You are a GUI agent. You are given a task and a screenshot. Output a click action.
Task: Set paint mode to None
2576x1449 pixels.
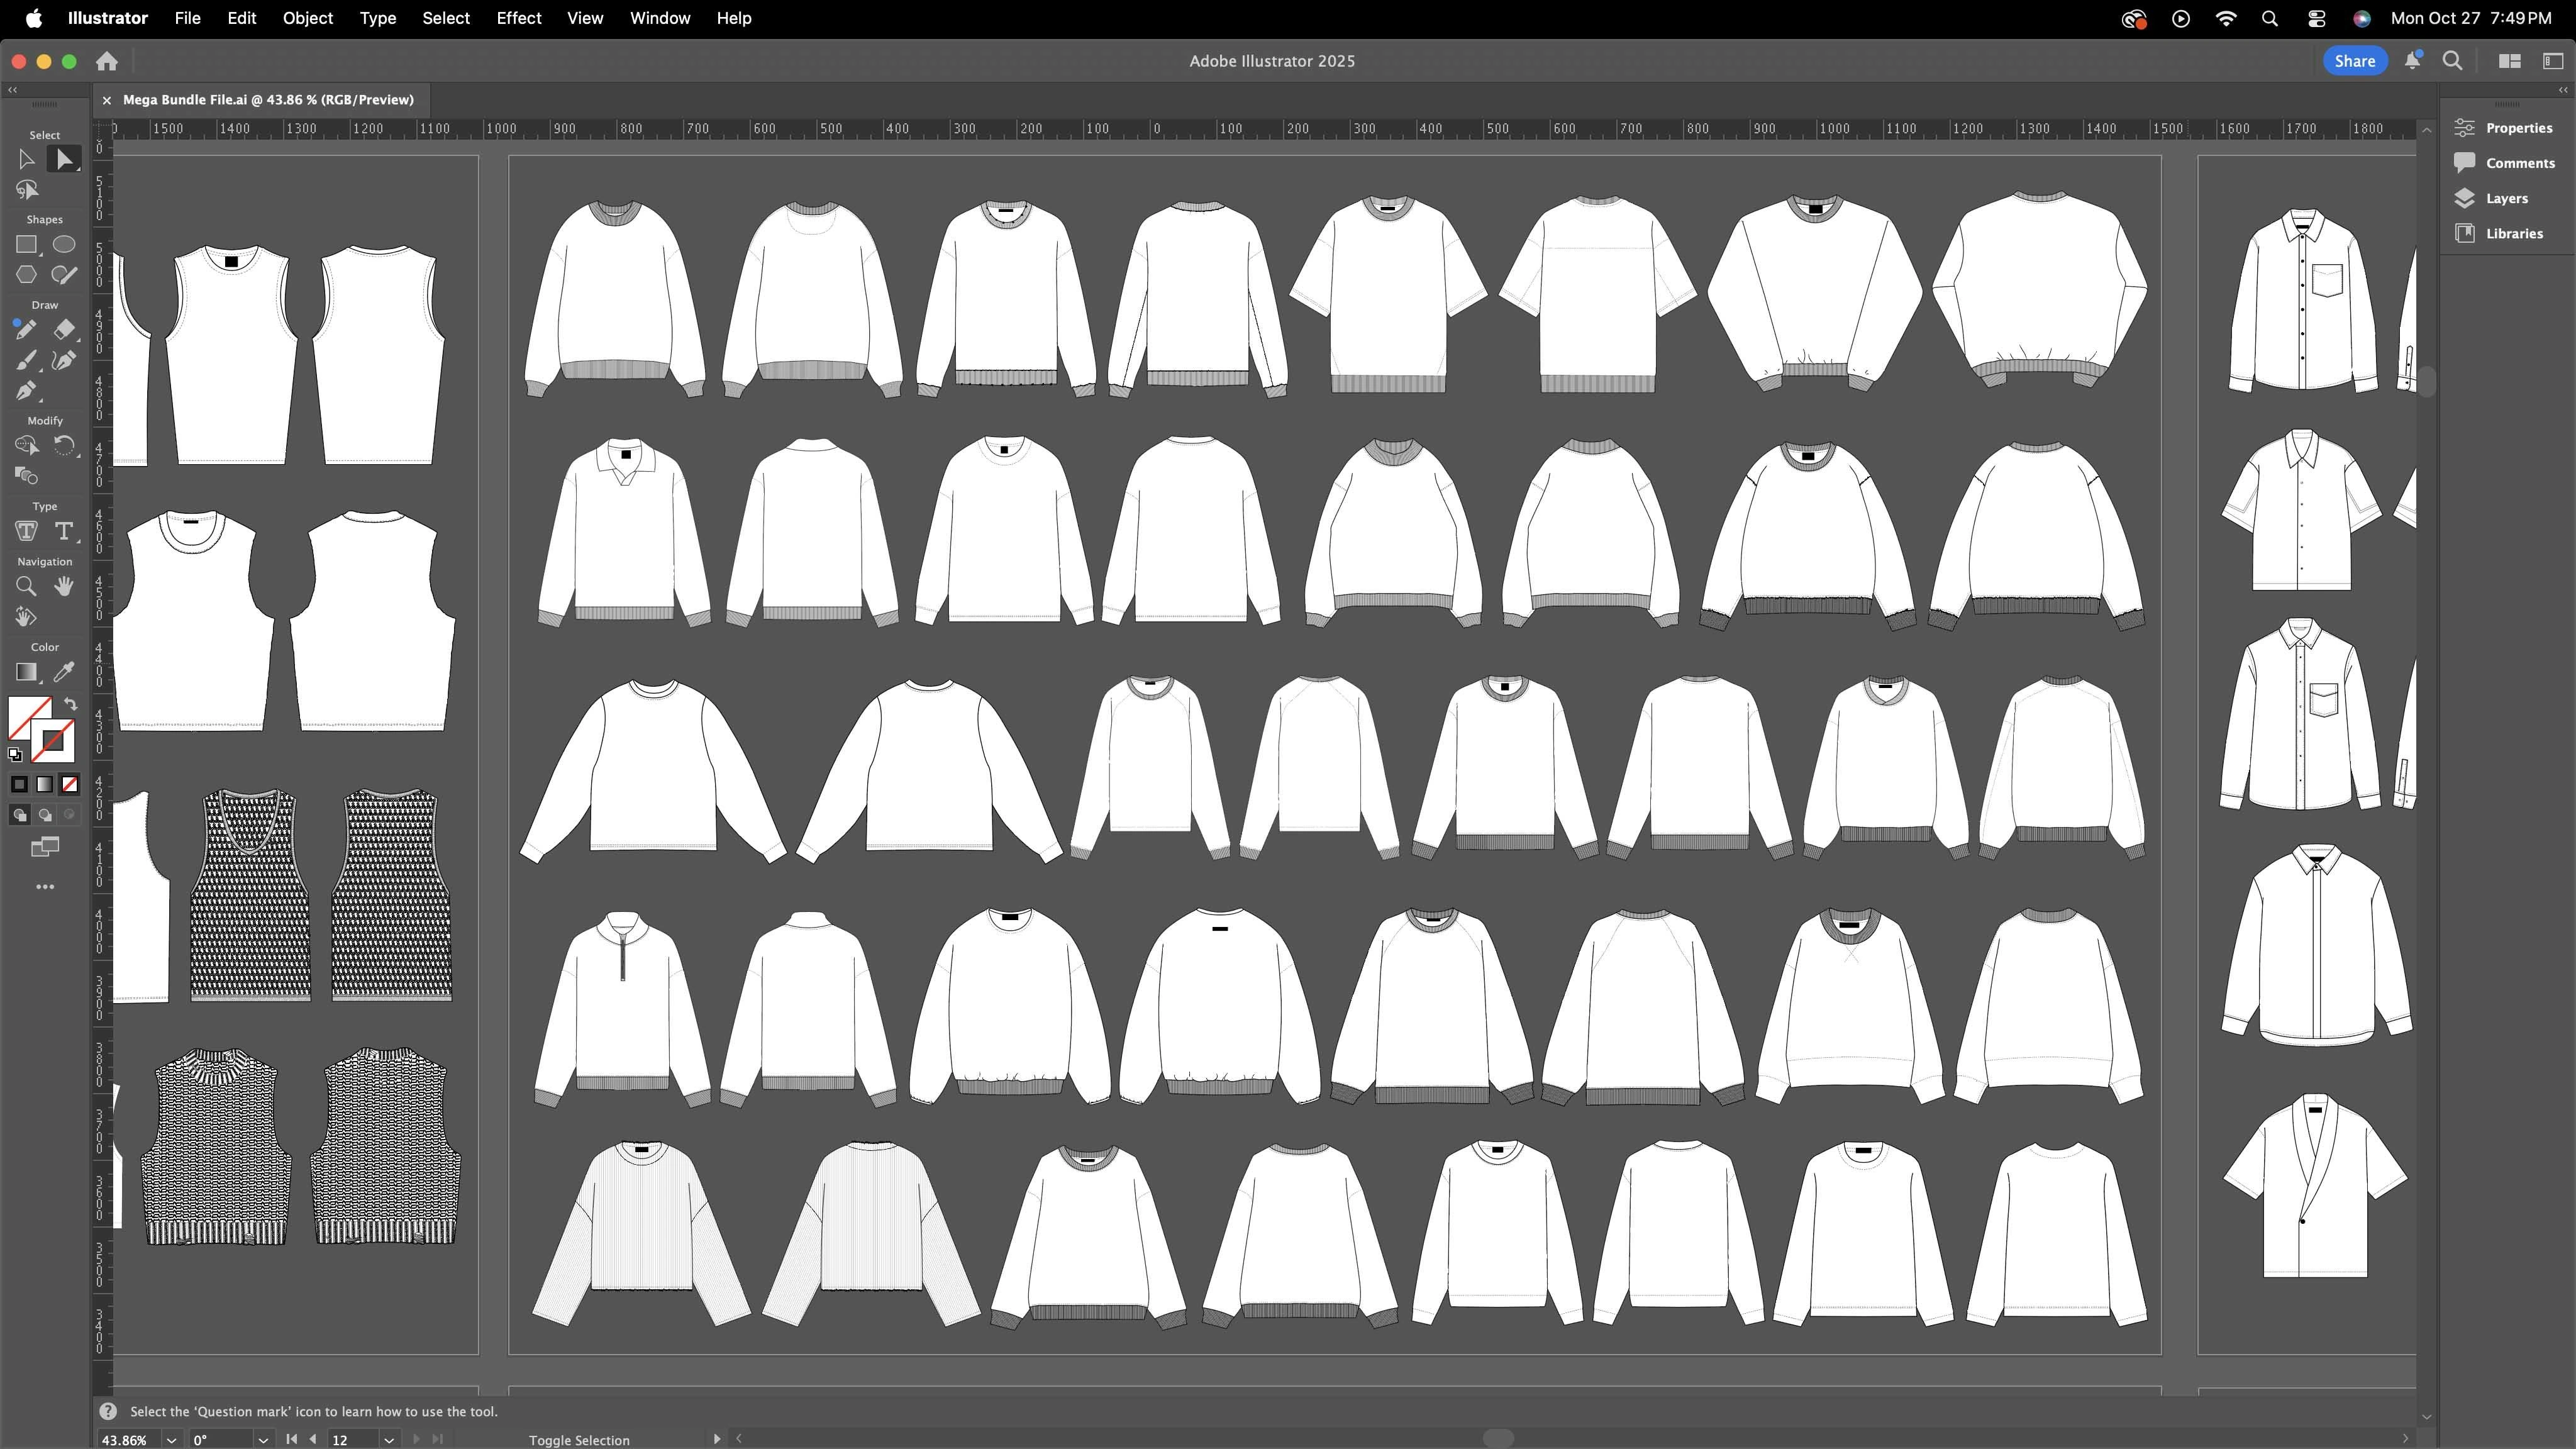click(70, 784)
